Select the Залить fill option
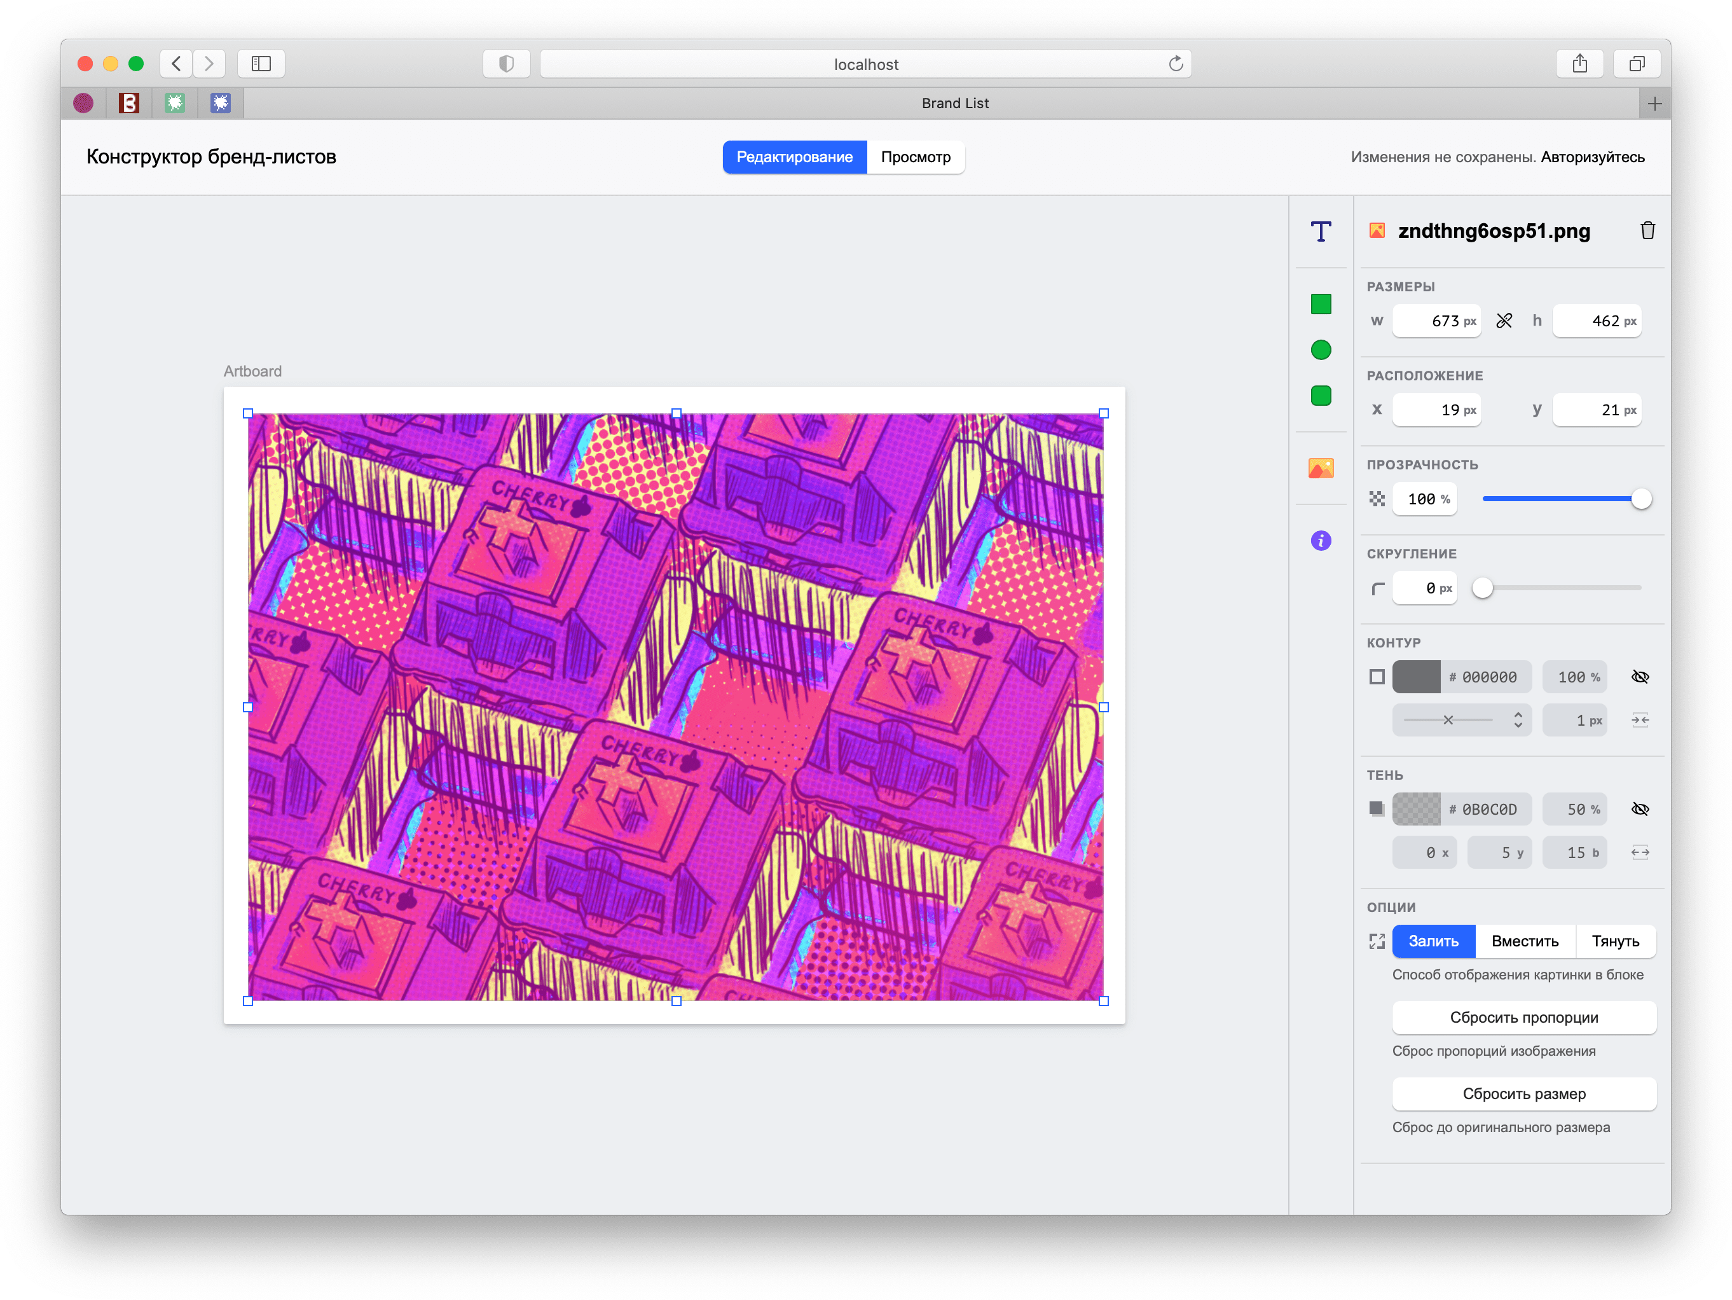Viewport: 1732px width, 1300px height. pyautogui.click(x=1434, y=941)
